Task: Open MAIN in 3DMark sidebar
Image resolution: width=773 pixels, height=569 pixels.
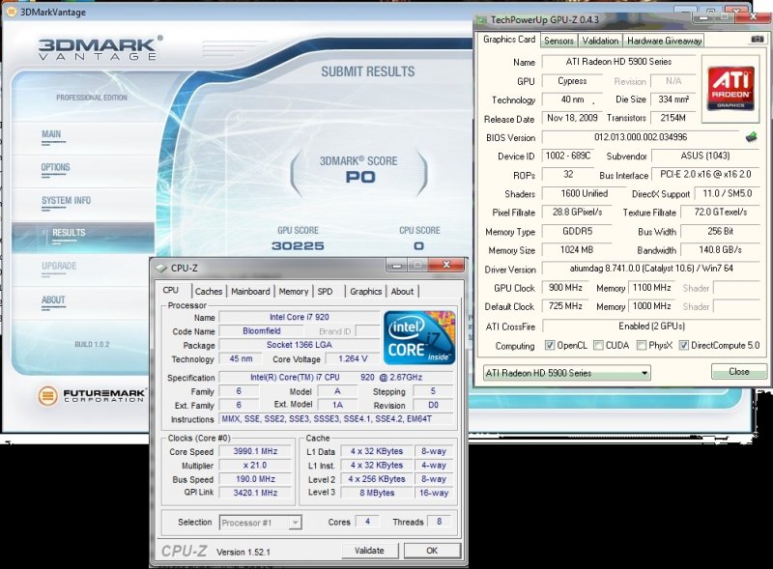Action: (51, 134)
